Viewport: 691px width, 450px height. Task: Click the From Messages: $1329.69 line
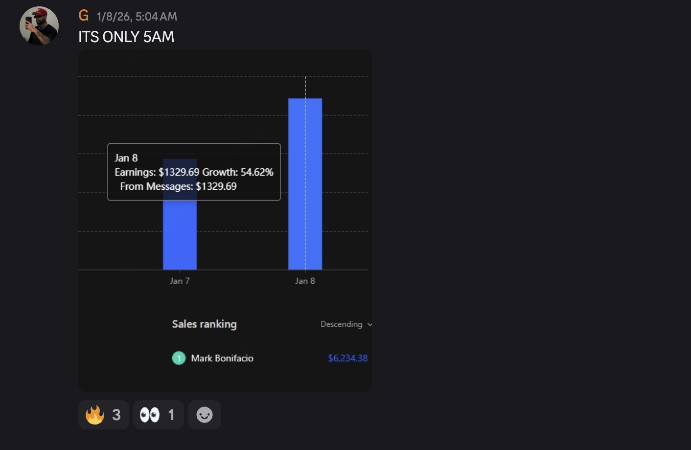click(x=178, y=186)
